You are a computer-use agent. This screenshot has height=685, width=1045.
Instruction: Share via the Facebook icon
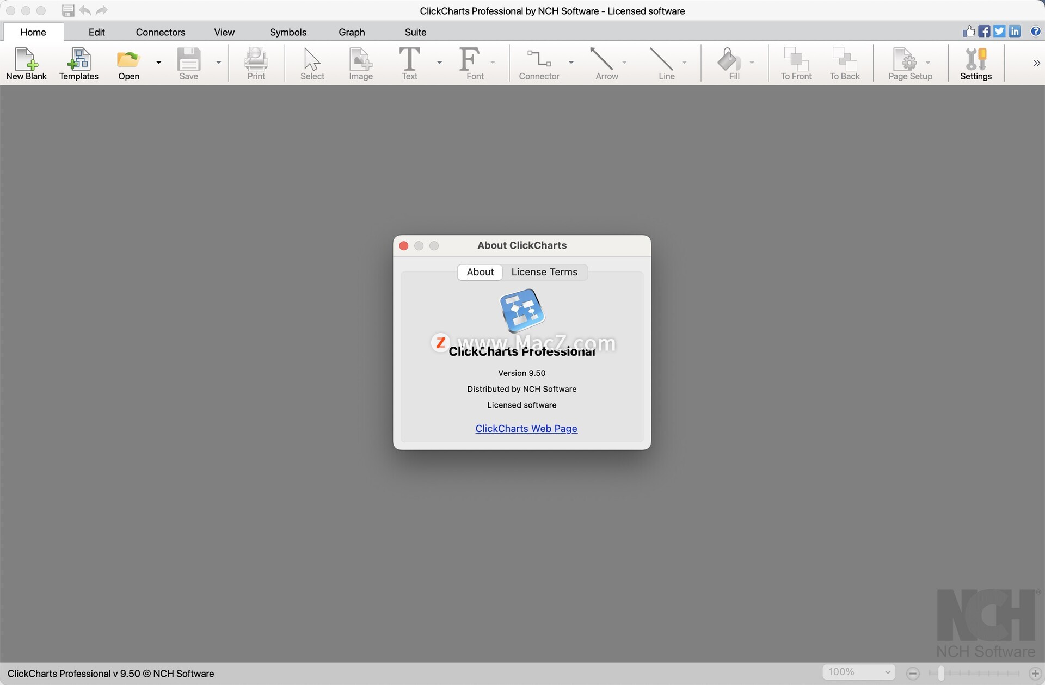coord(984,31)
